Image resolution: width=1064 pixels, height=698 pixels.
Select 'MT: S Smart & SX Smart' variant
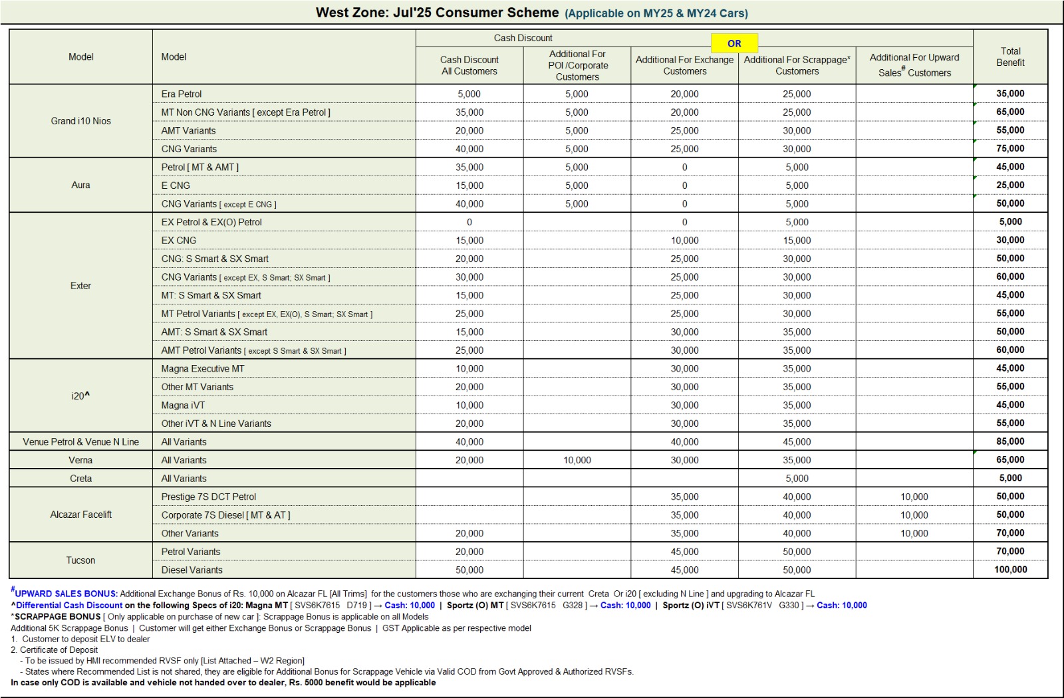[284, 295]
